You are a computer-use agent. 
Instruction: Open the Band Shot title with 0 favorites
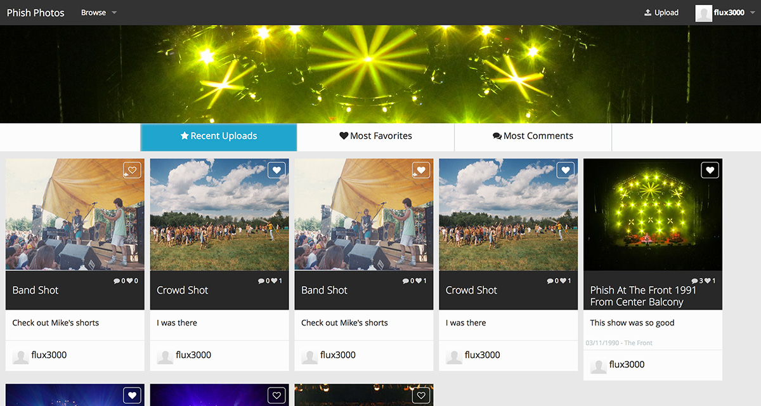(36, 290)
